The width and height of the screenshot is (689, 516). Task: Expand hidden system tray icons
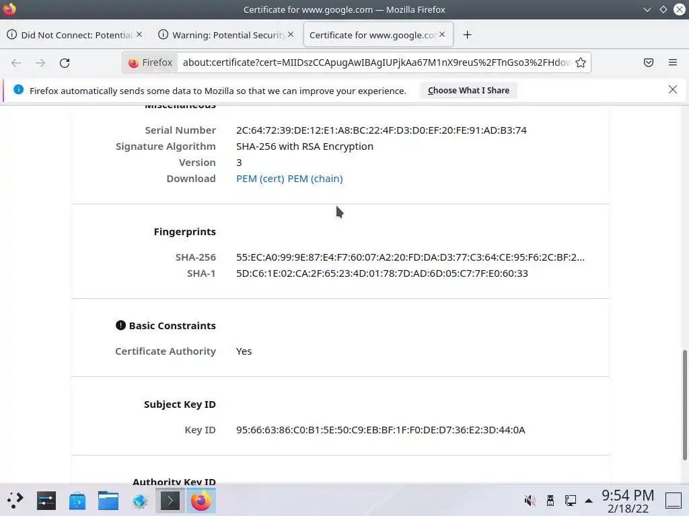point(589,501)
